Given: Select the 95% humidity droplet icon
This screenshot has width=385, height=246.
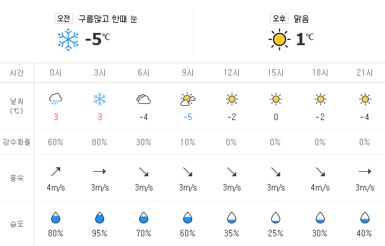Looking at the screenshot, I should click(100, 218).
